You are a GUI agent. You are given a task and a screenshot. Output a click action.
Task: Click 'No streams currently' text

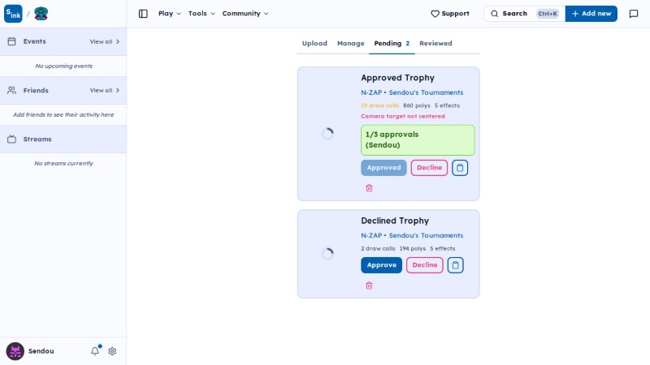point(64,164)
